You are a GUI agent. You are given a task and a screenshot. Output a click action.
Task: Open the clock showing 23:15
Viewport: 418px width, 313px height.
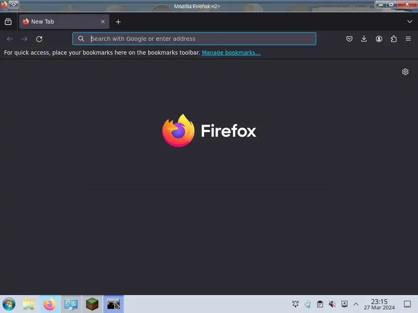(379, 304)
